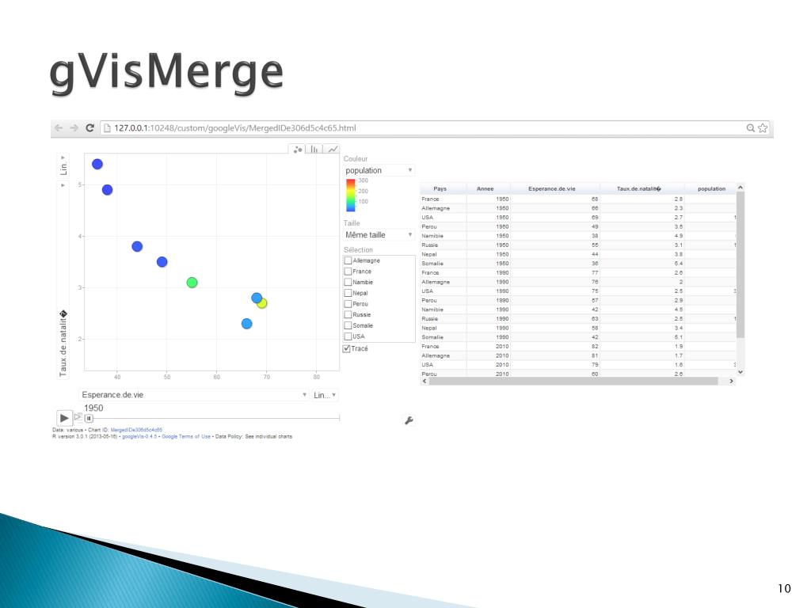Click the zoom magnifier in address bar

[751, 127]
